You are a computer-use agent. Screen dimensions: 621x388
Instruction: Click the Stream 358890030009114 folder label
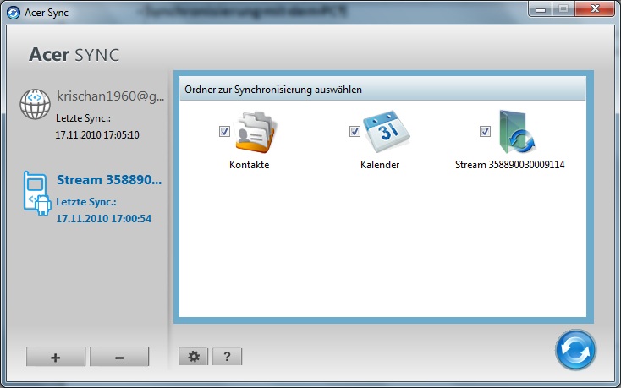[x=509, y=165]
